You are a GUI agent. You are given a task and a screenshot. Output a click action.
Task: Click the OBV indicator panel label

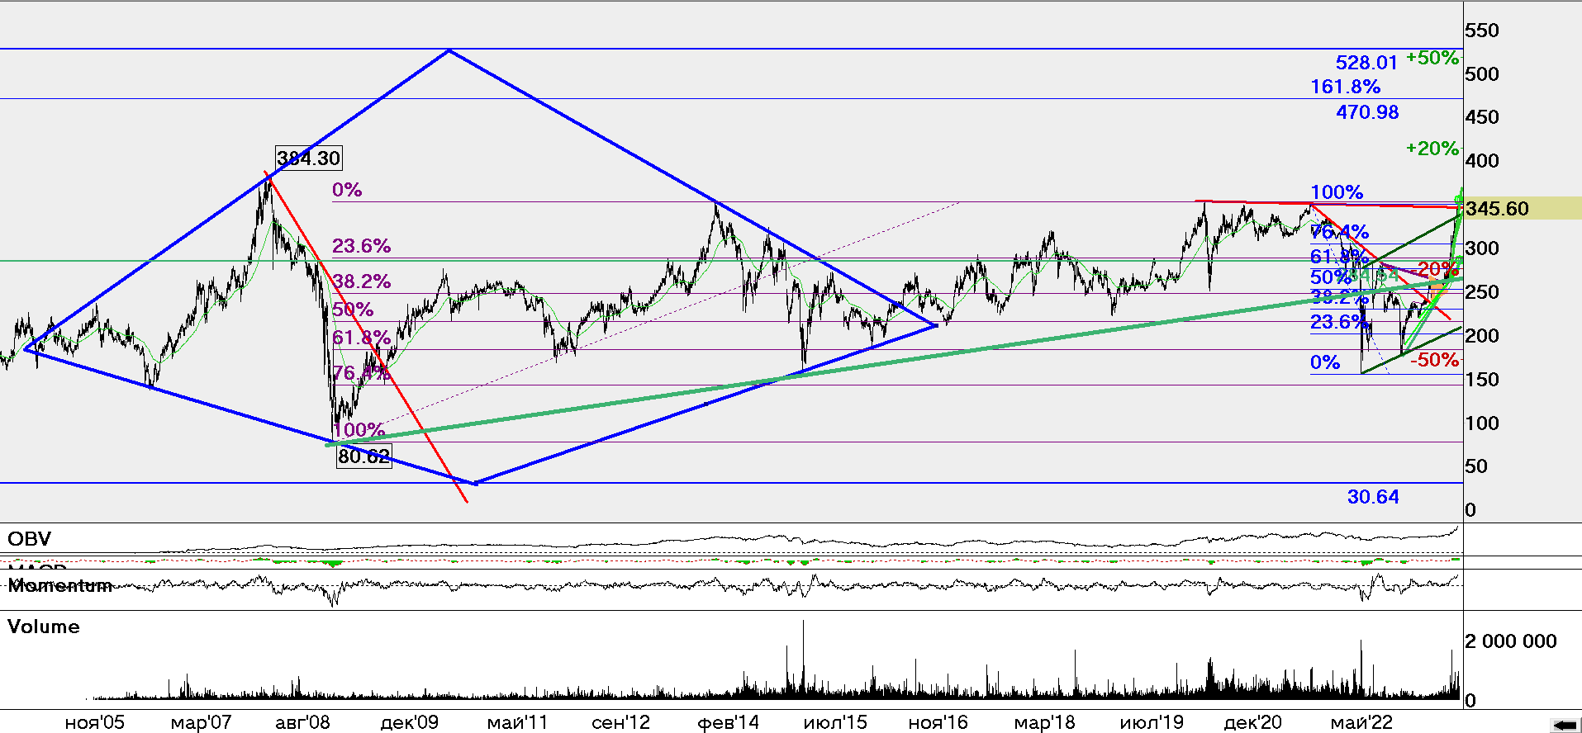pos(29,539)
